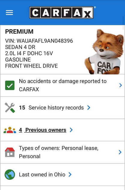
Task: Click the previous owners people icon
Action: click(10, 130)
